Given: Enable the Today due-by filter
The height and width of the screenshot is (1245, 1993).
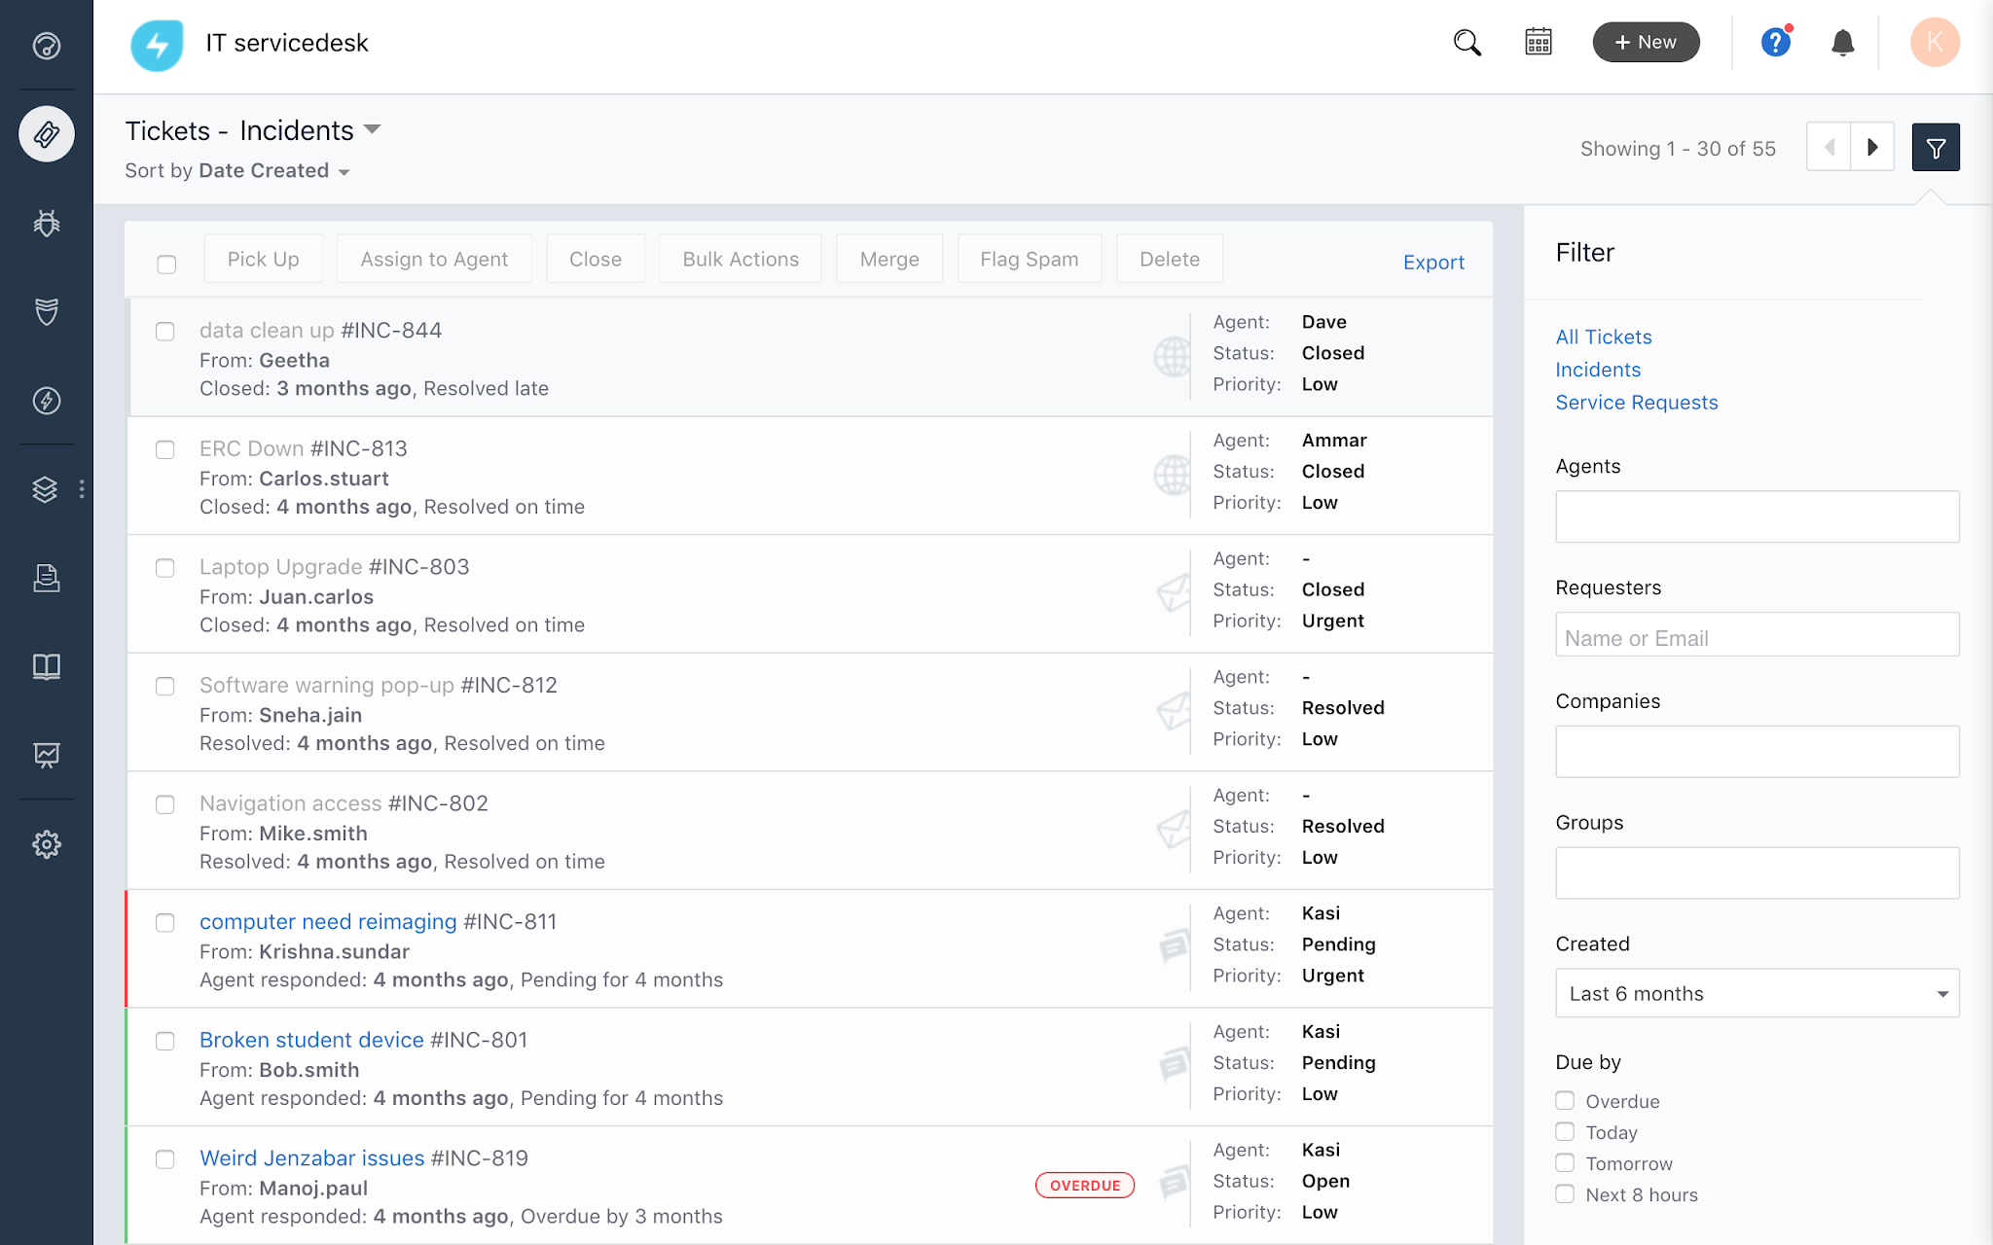Looking at the screenshot, I should pyautogui.click(x=1565, y=1132).
